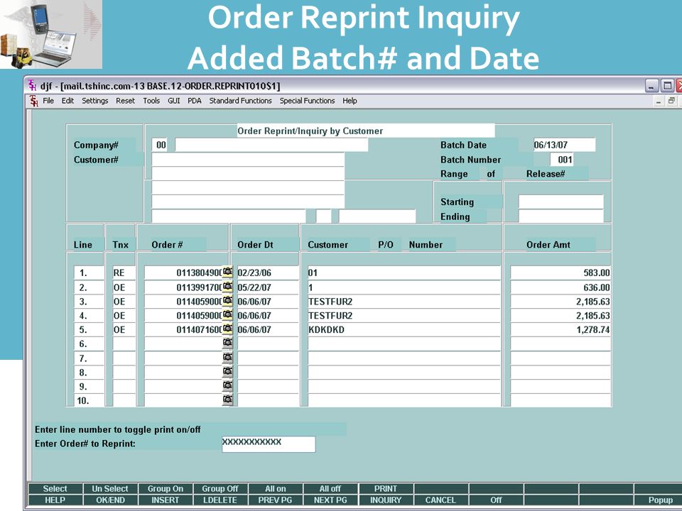Click the camera icon for order 0114071600

tap(227, 329)
